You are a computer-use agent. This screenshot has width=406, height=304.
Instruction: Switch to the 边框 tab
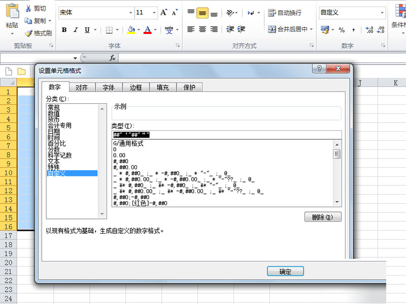point(136,88)
